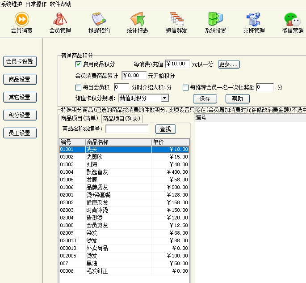This screenshot has width=306, height=283.
Task: Uncheck the 启用商品积分 checkbox
Action: [79, 64]
